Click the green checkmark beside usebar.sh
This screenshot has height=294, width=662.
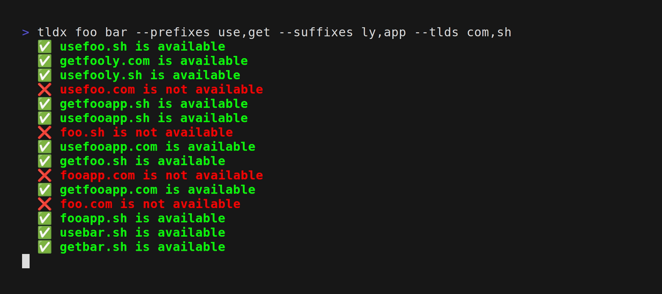[45, 233]
